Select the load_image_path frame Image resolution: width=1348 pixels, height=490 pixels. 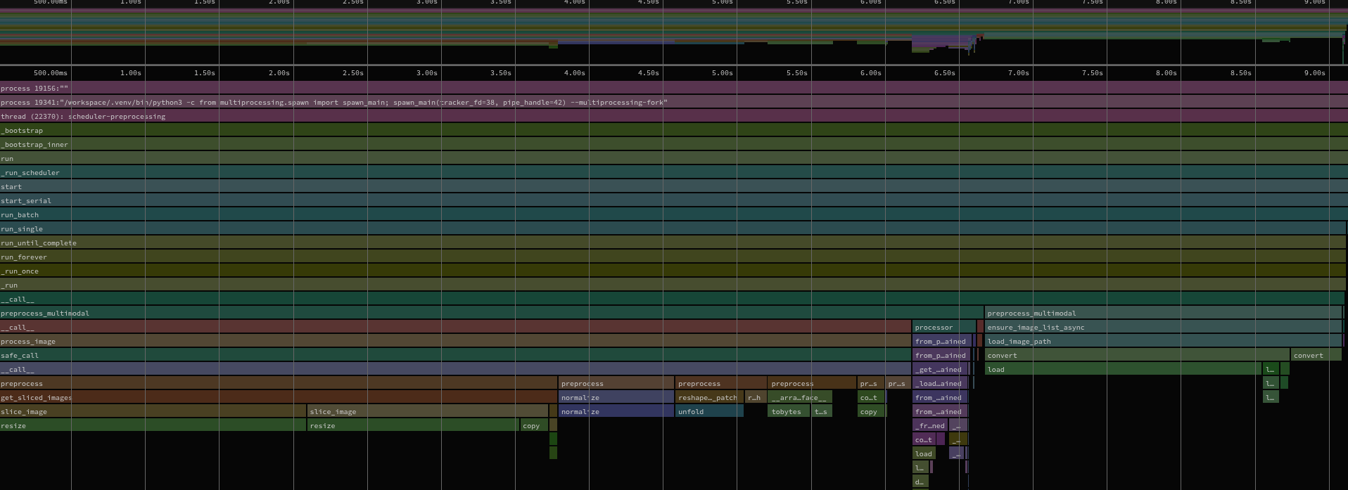1163,341
